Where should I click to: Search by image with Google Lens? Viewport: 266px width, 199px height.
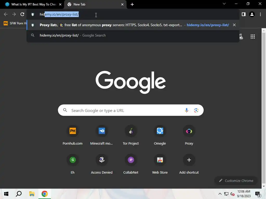tap(196, 110)
